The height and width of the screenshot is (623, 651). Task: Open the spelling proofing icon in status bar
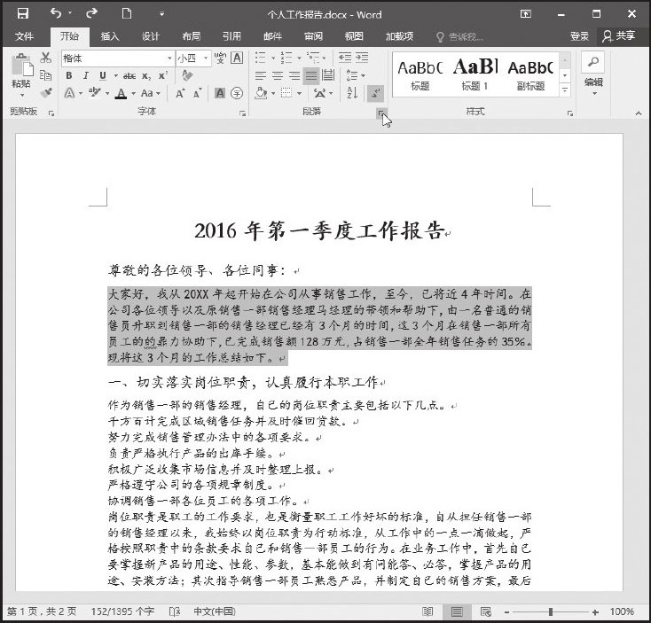tap(175, 611)
